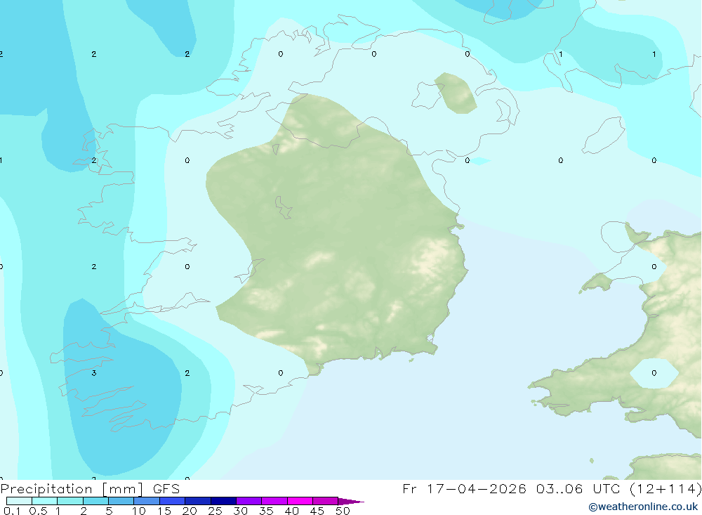Click the 35 to 40 mm legend swatch
Image resolution: width=702 pixels, height=515 pixels.
tap(274, 501)
